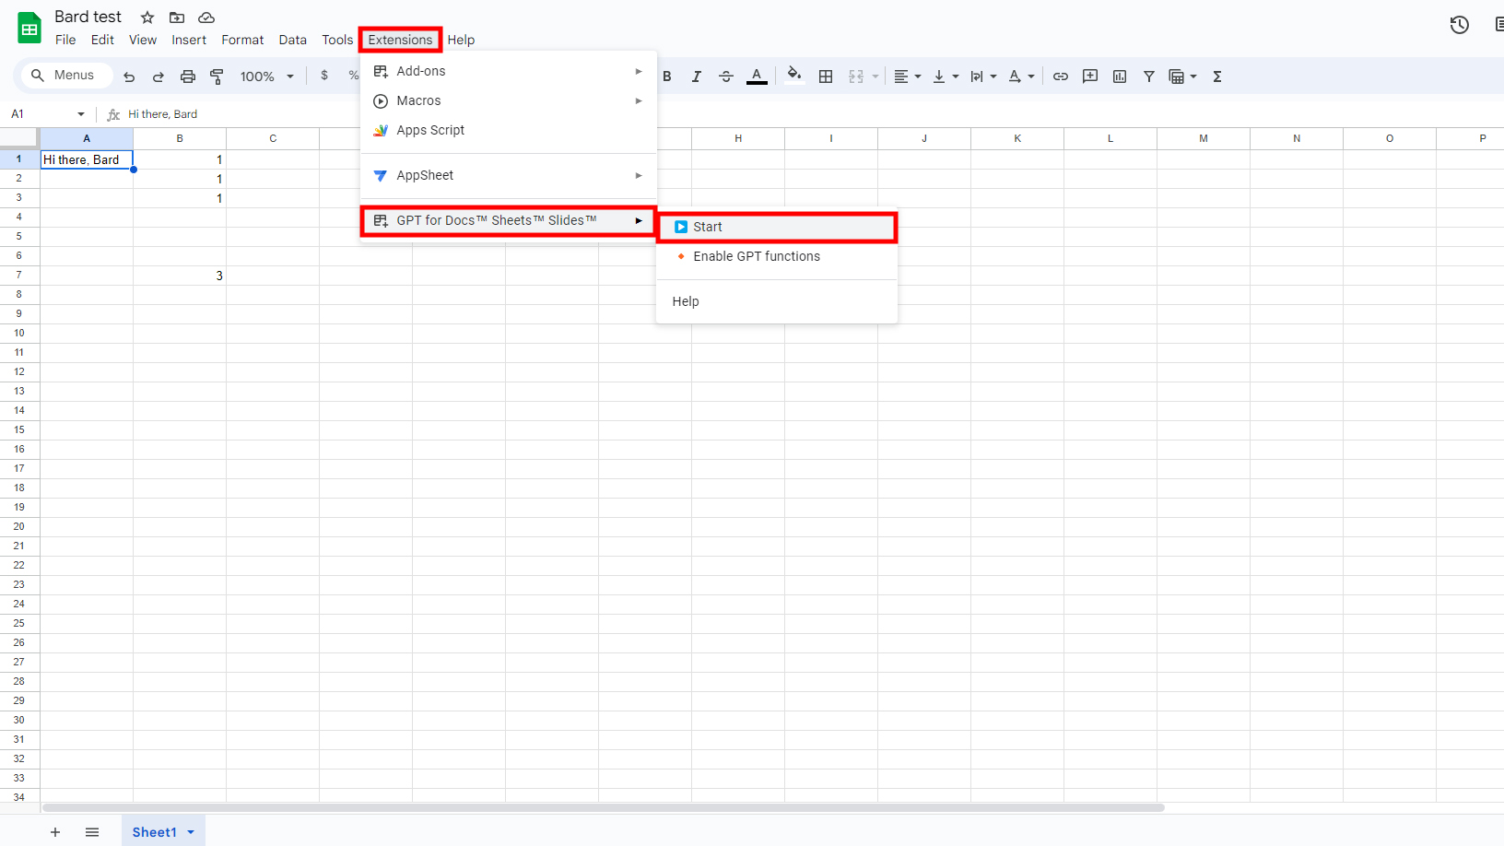The width and height of the screenshot is (1504, 846).
Task: Undo the last action
Action: tap(129, 76)
